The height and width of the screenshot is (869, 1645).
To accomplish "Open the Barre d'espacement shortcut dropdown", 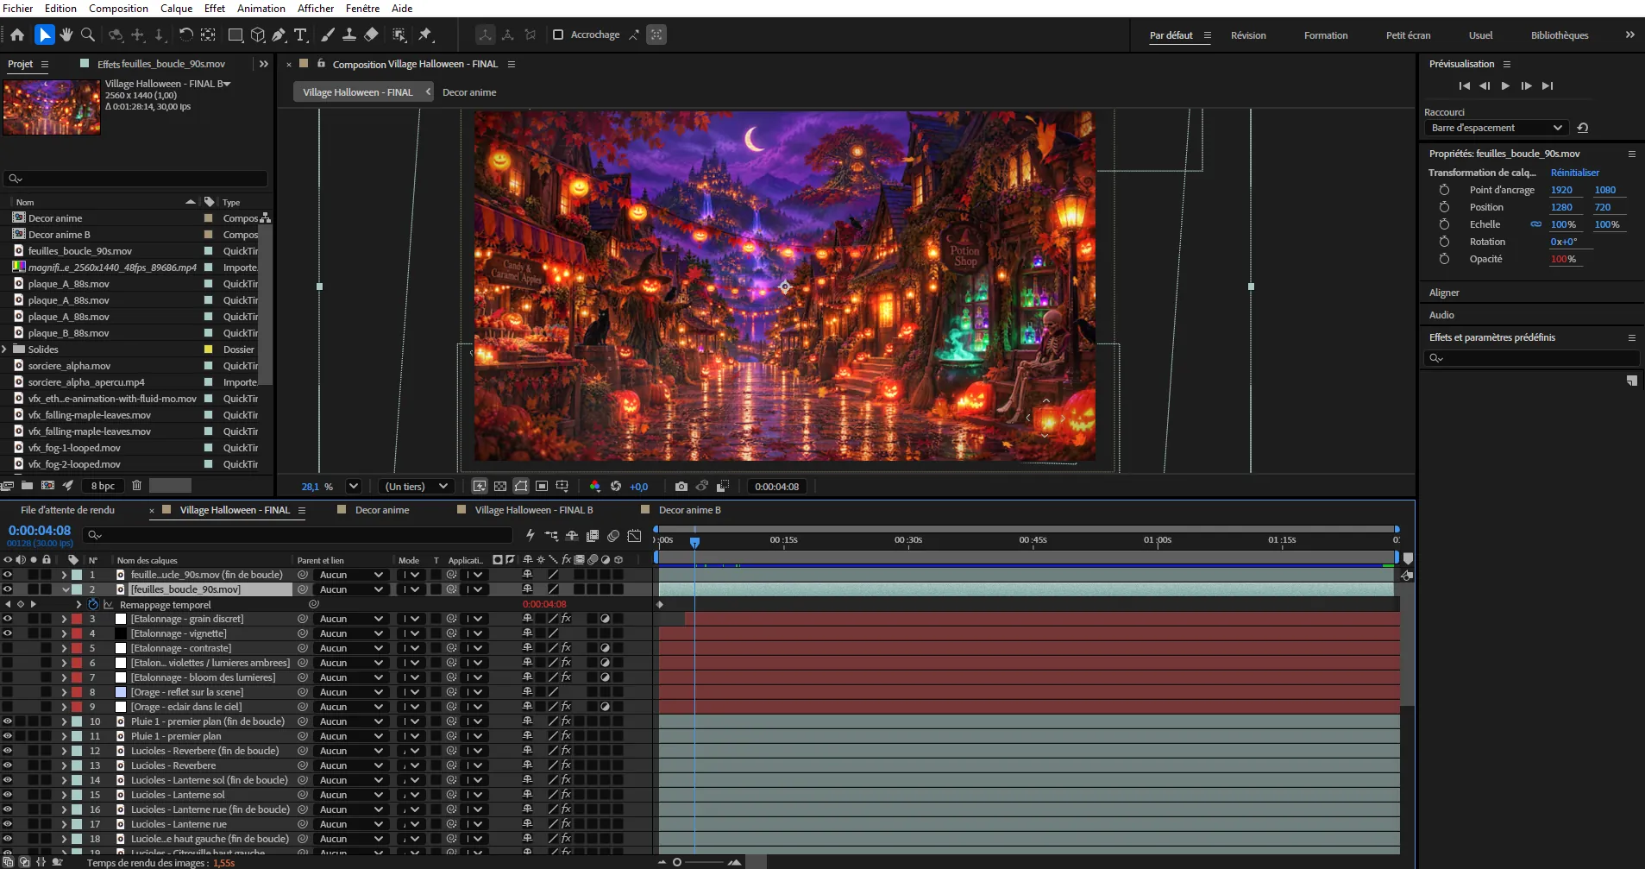I will point(1497,128).
